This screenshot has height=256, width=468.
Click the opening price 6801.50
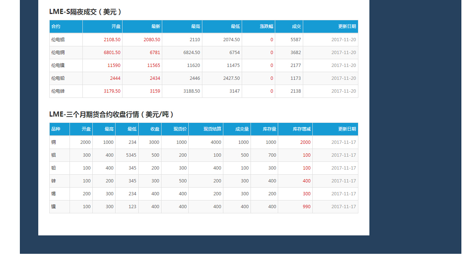point(112,52)
